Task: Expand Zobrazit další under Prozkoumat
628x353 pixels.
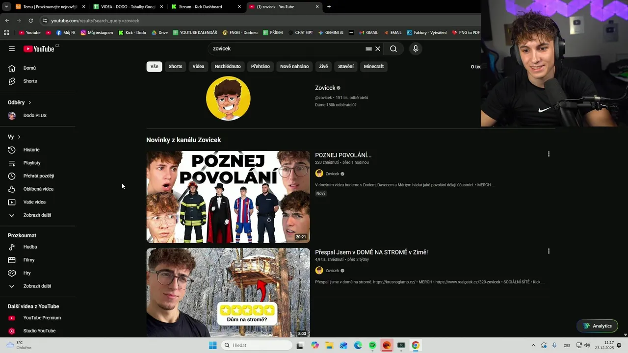Action: point(38,286)
